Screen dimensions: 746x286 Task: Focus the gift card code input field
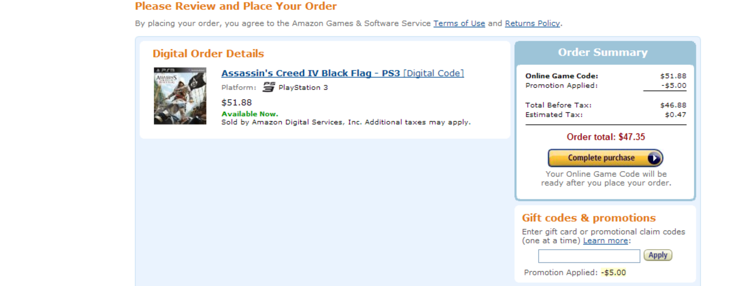point(589,256)
